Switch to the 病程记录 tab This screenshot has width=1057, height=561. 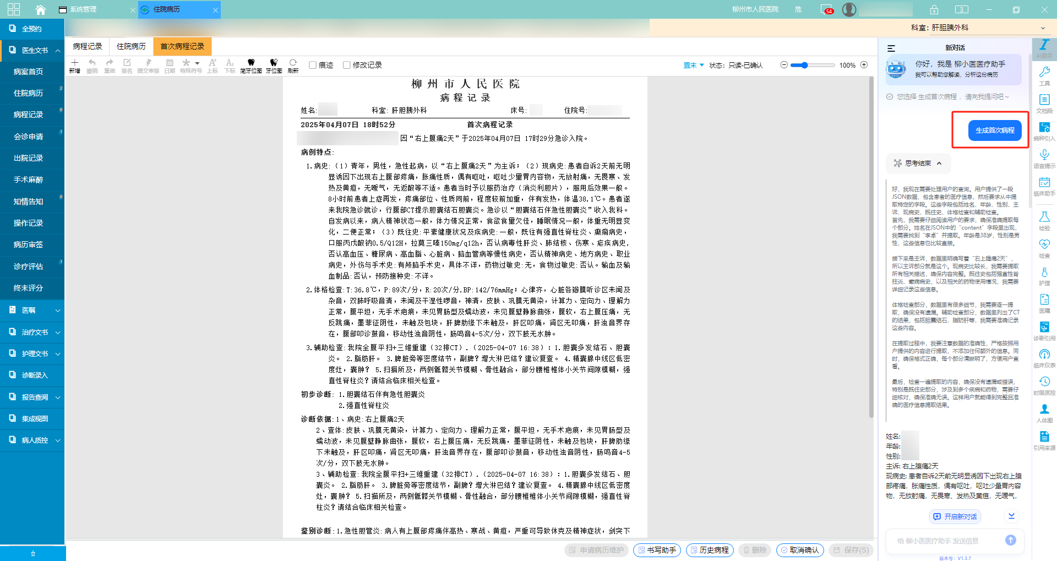click(x=88, y=46)
